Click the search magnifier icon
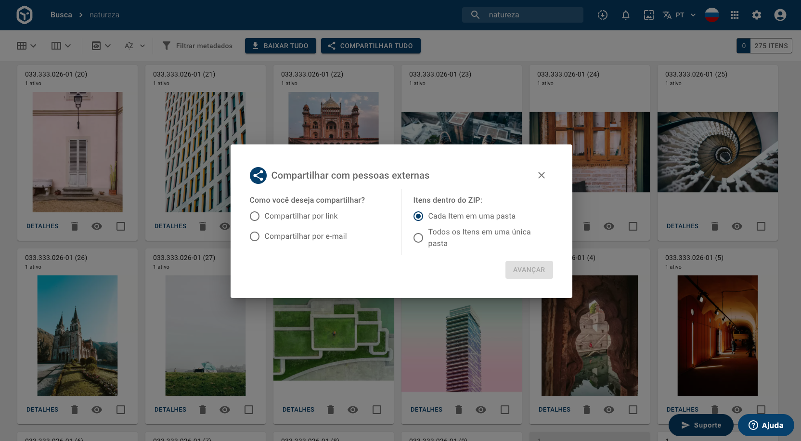 (475, 15)
